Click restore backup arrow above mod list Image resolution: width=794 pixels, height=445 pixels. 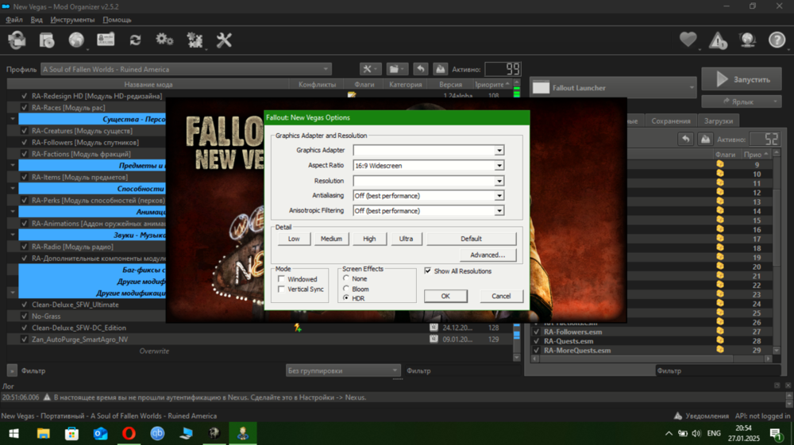420,69
